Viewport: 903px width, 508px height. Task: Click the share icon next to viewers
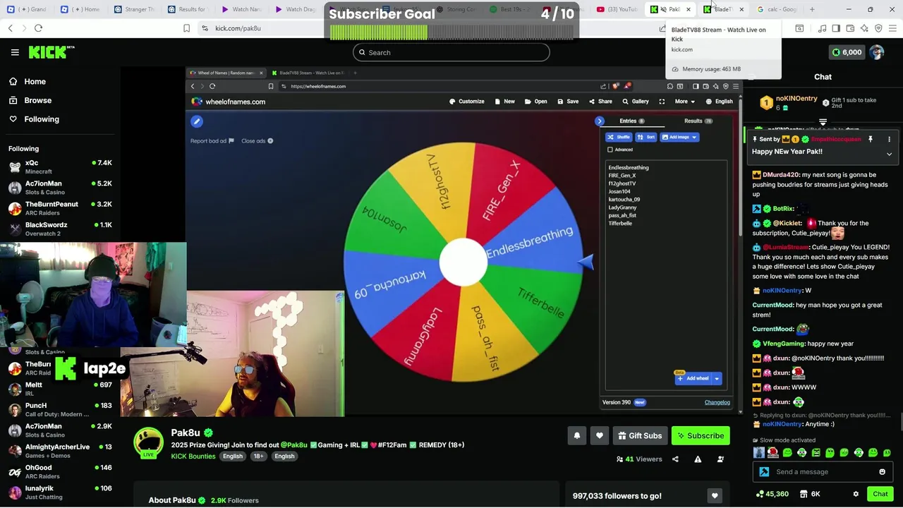[675, 459]
